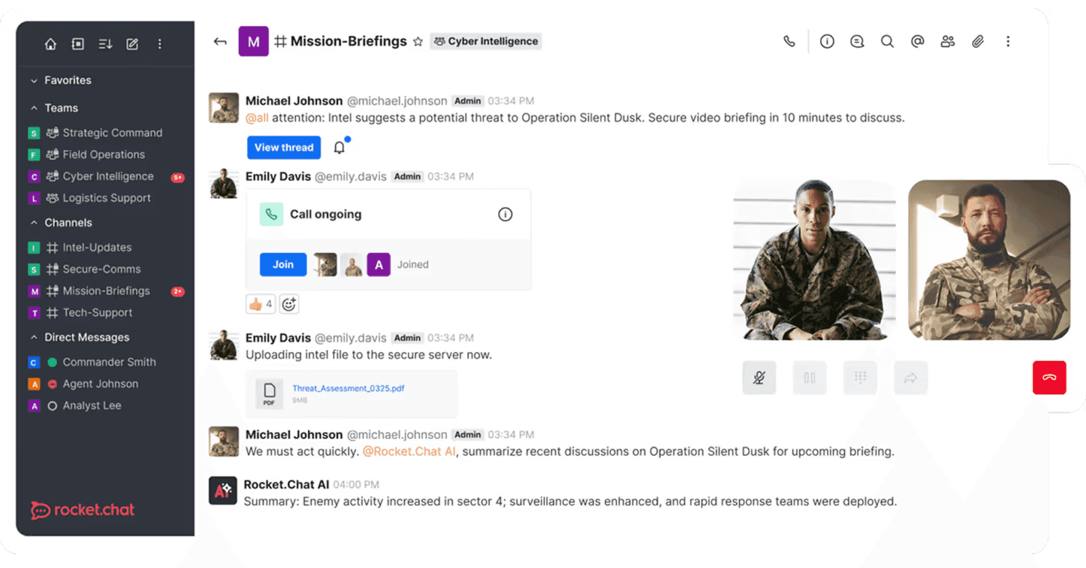The height and width of the screenshot is (568, 1086).
Task: Open channel details via the info icon
Action: coord(827,41)
